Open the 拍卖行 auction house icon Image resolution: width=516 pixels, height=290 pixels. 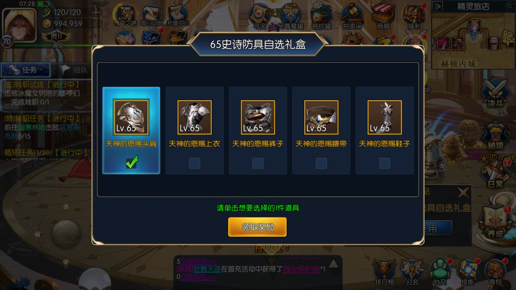[x=352, y=17]
